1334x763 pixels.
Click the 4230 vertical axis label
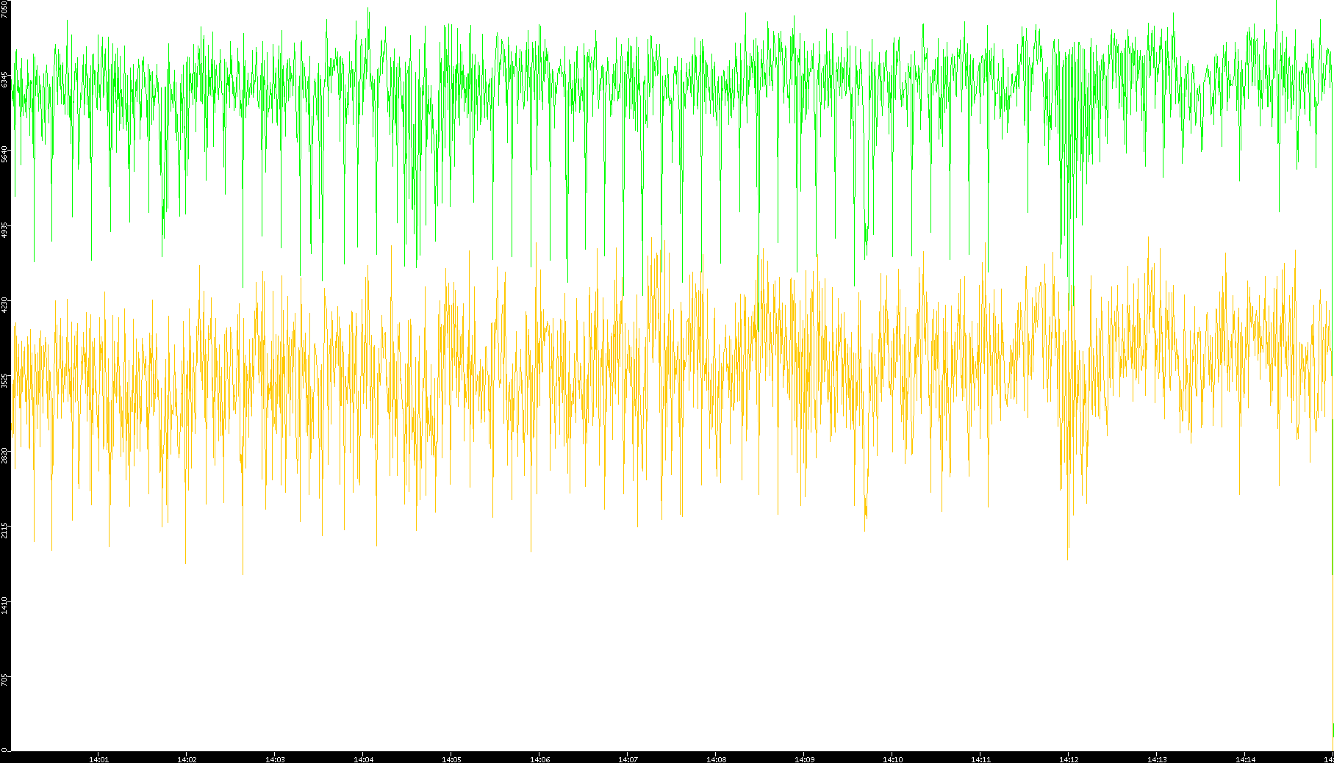(x=4, y=305)
